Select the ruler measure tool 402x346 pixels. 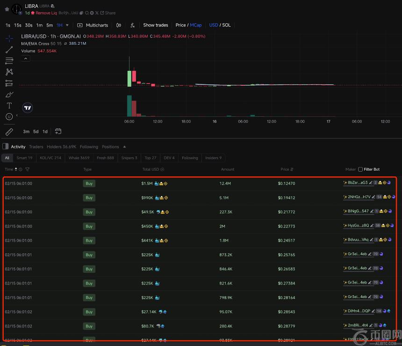click(x=9, y=132)
